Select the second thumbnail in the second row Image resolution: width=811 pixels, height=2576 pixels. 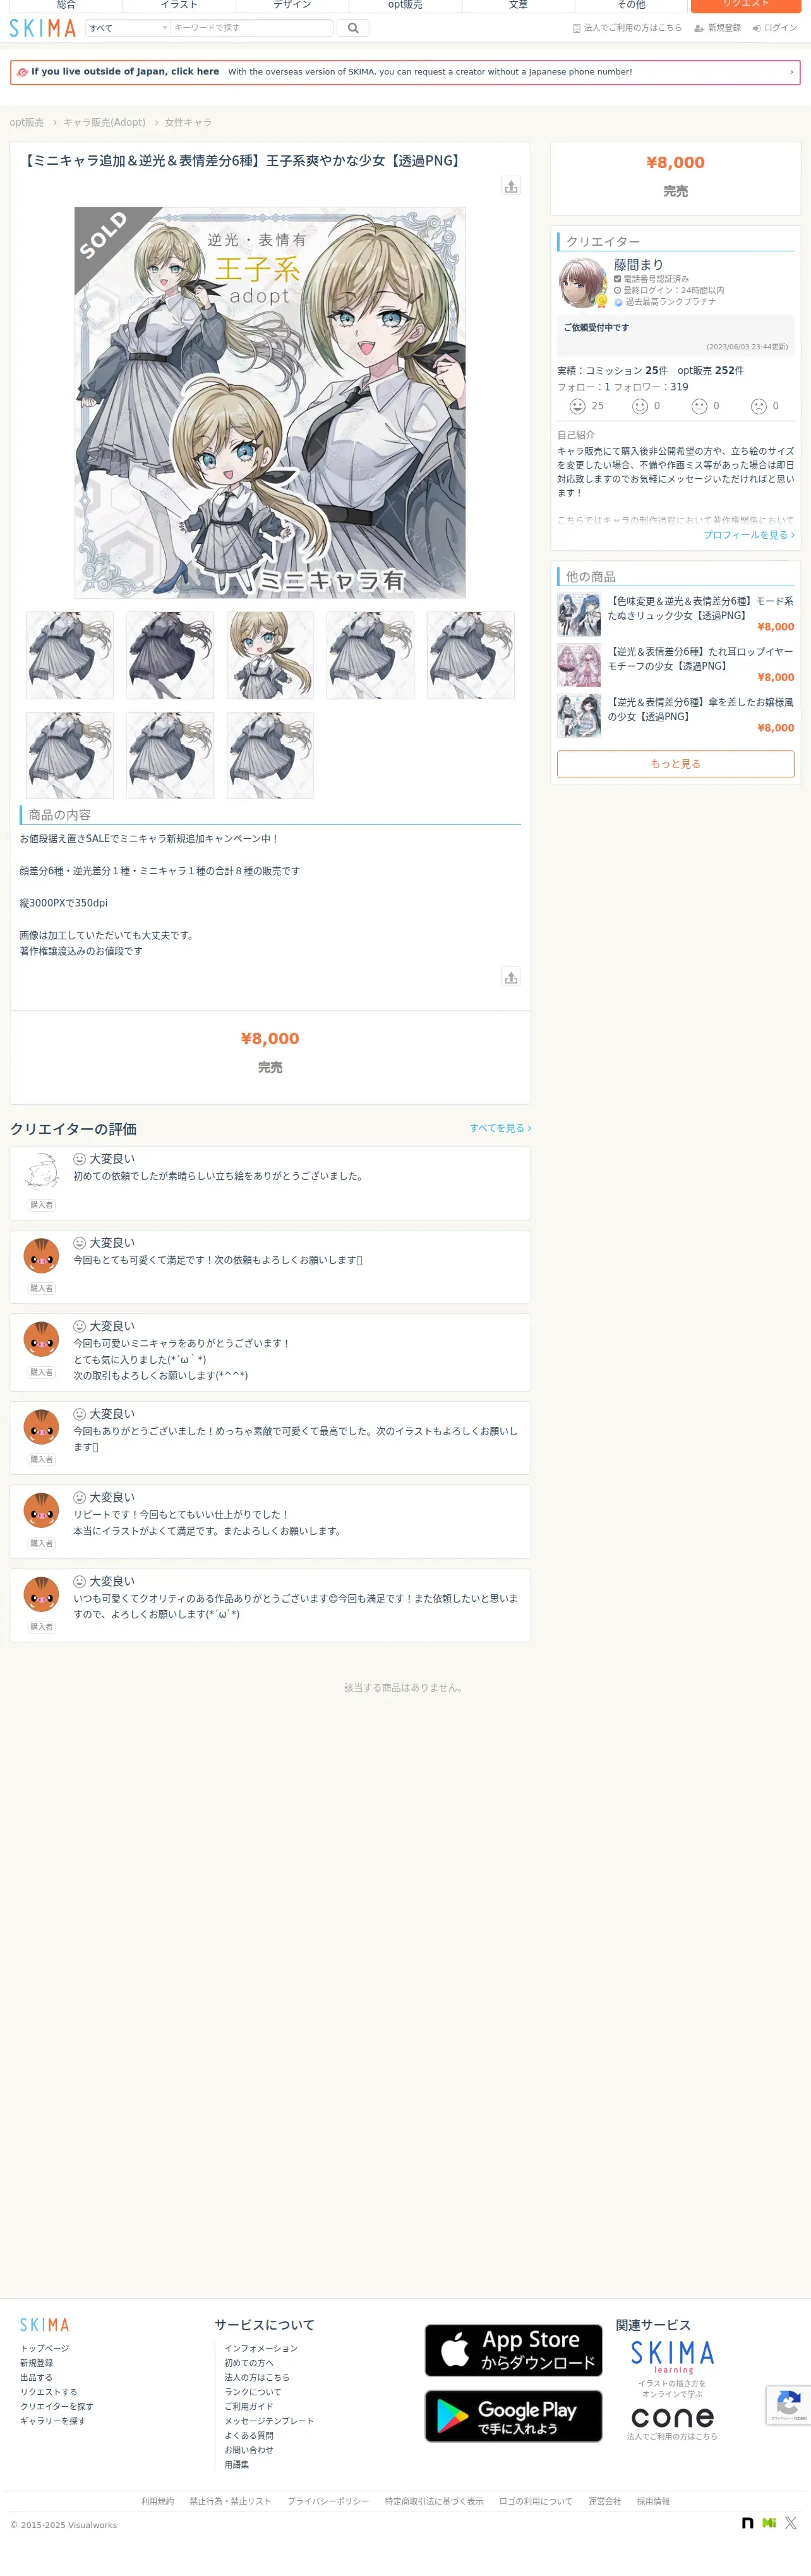coord(170,755)
